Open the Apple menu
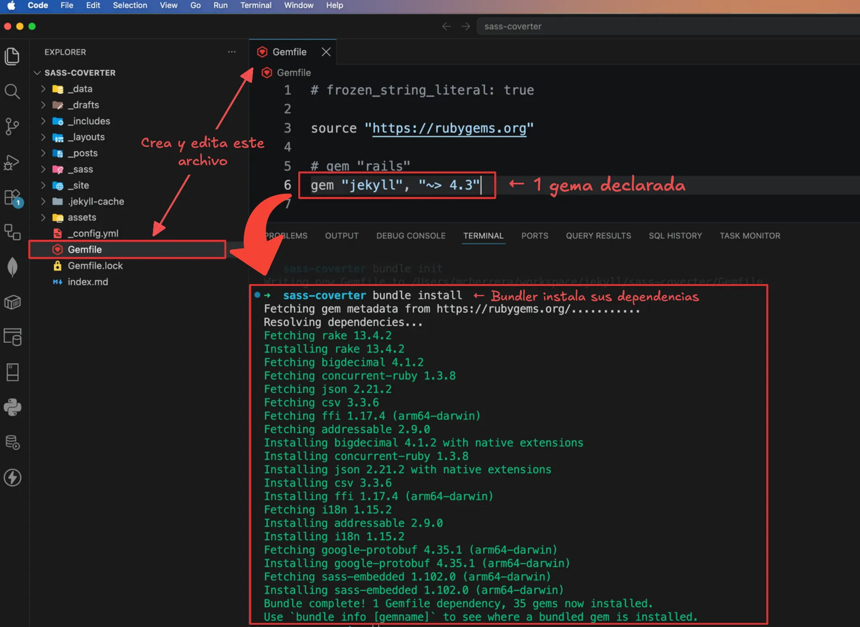Viewport: 860px width, 627px height. point(11,5)
